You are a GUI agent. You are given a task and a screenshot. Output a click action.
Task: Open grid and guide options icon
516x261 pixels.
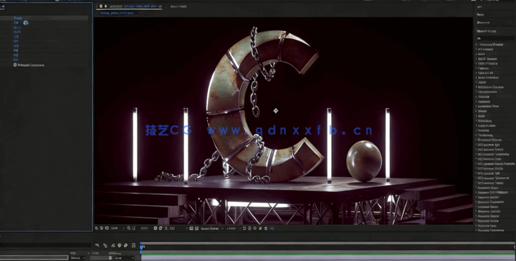[129, 228]
